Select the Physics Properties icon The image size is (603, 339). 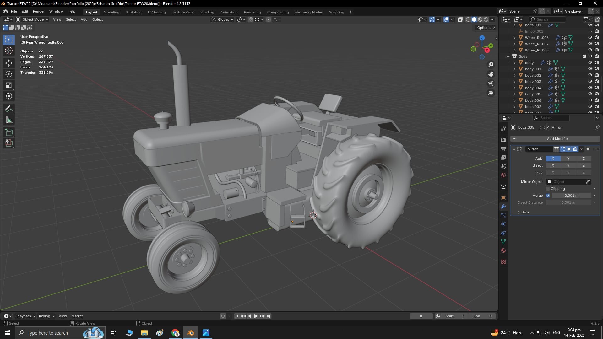(503, 224)
